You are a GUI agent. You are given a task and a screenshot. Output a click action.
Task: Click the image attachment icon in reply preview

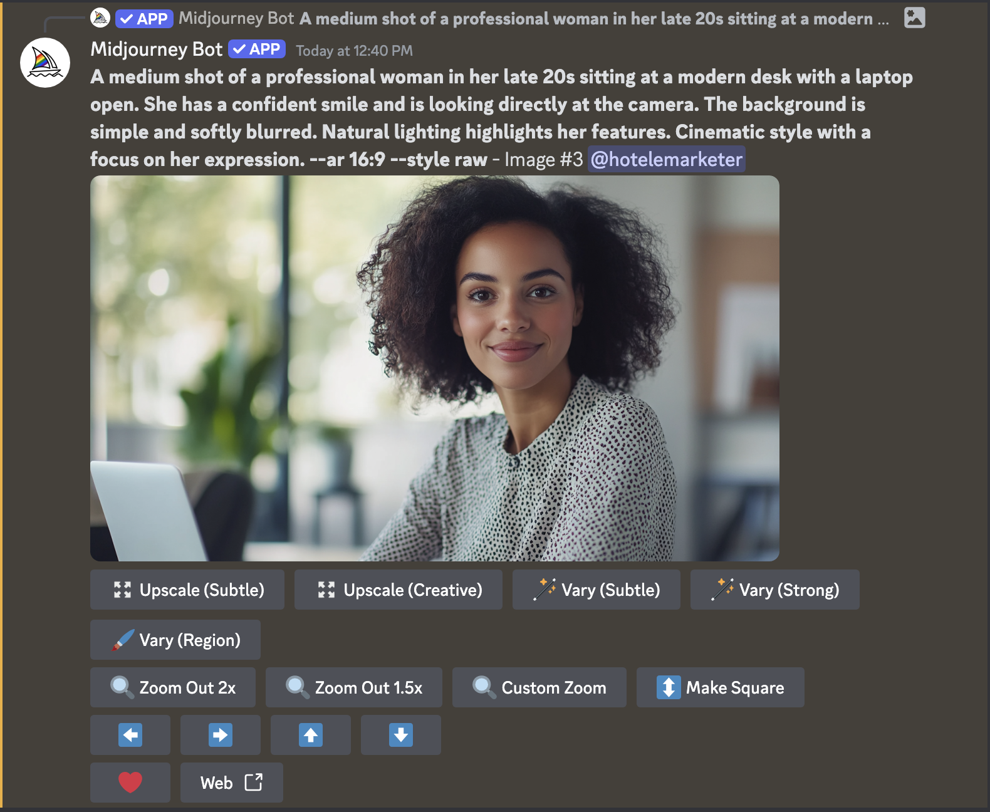pyautogui.click(x=914, y=18)
